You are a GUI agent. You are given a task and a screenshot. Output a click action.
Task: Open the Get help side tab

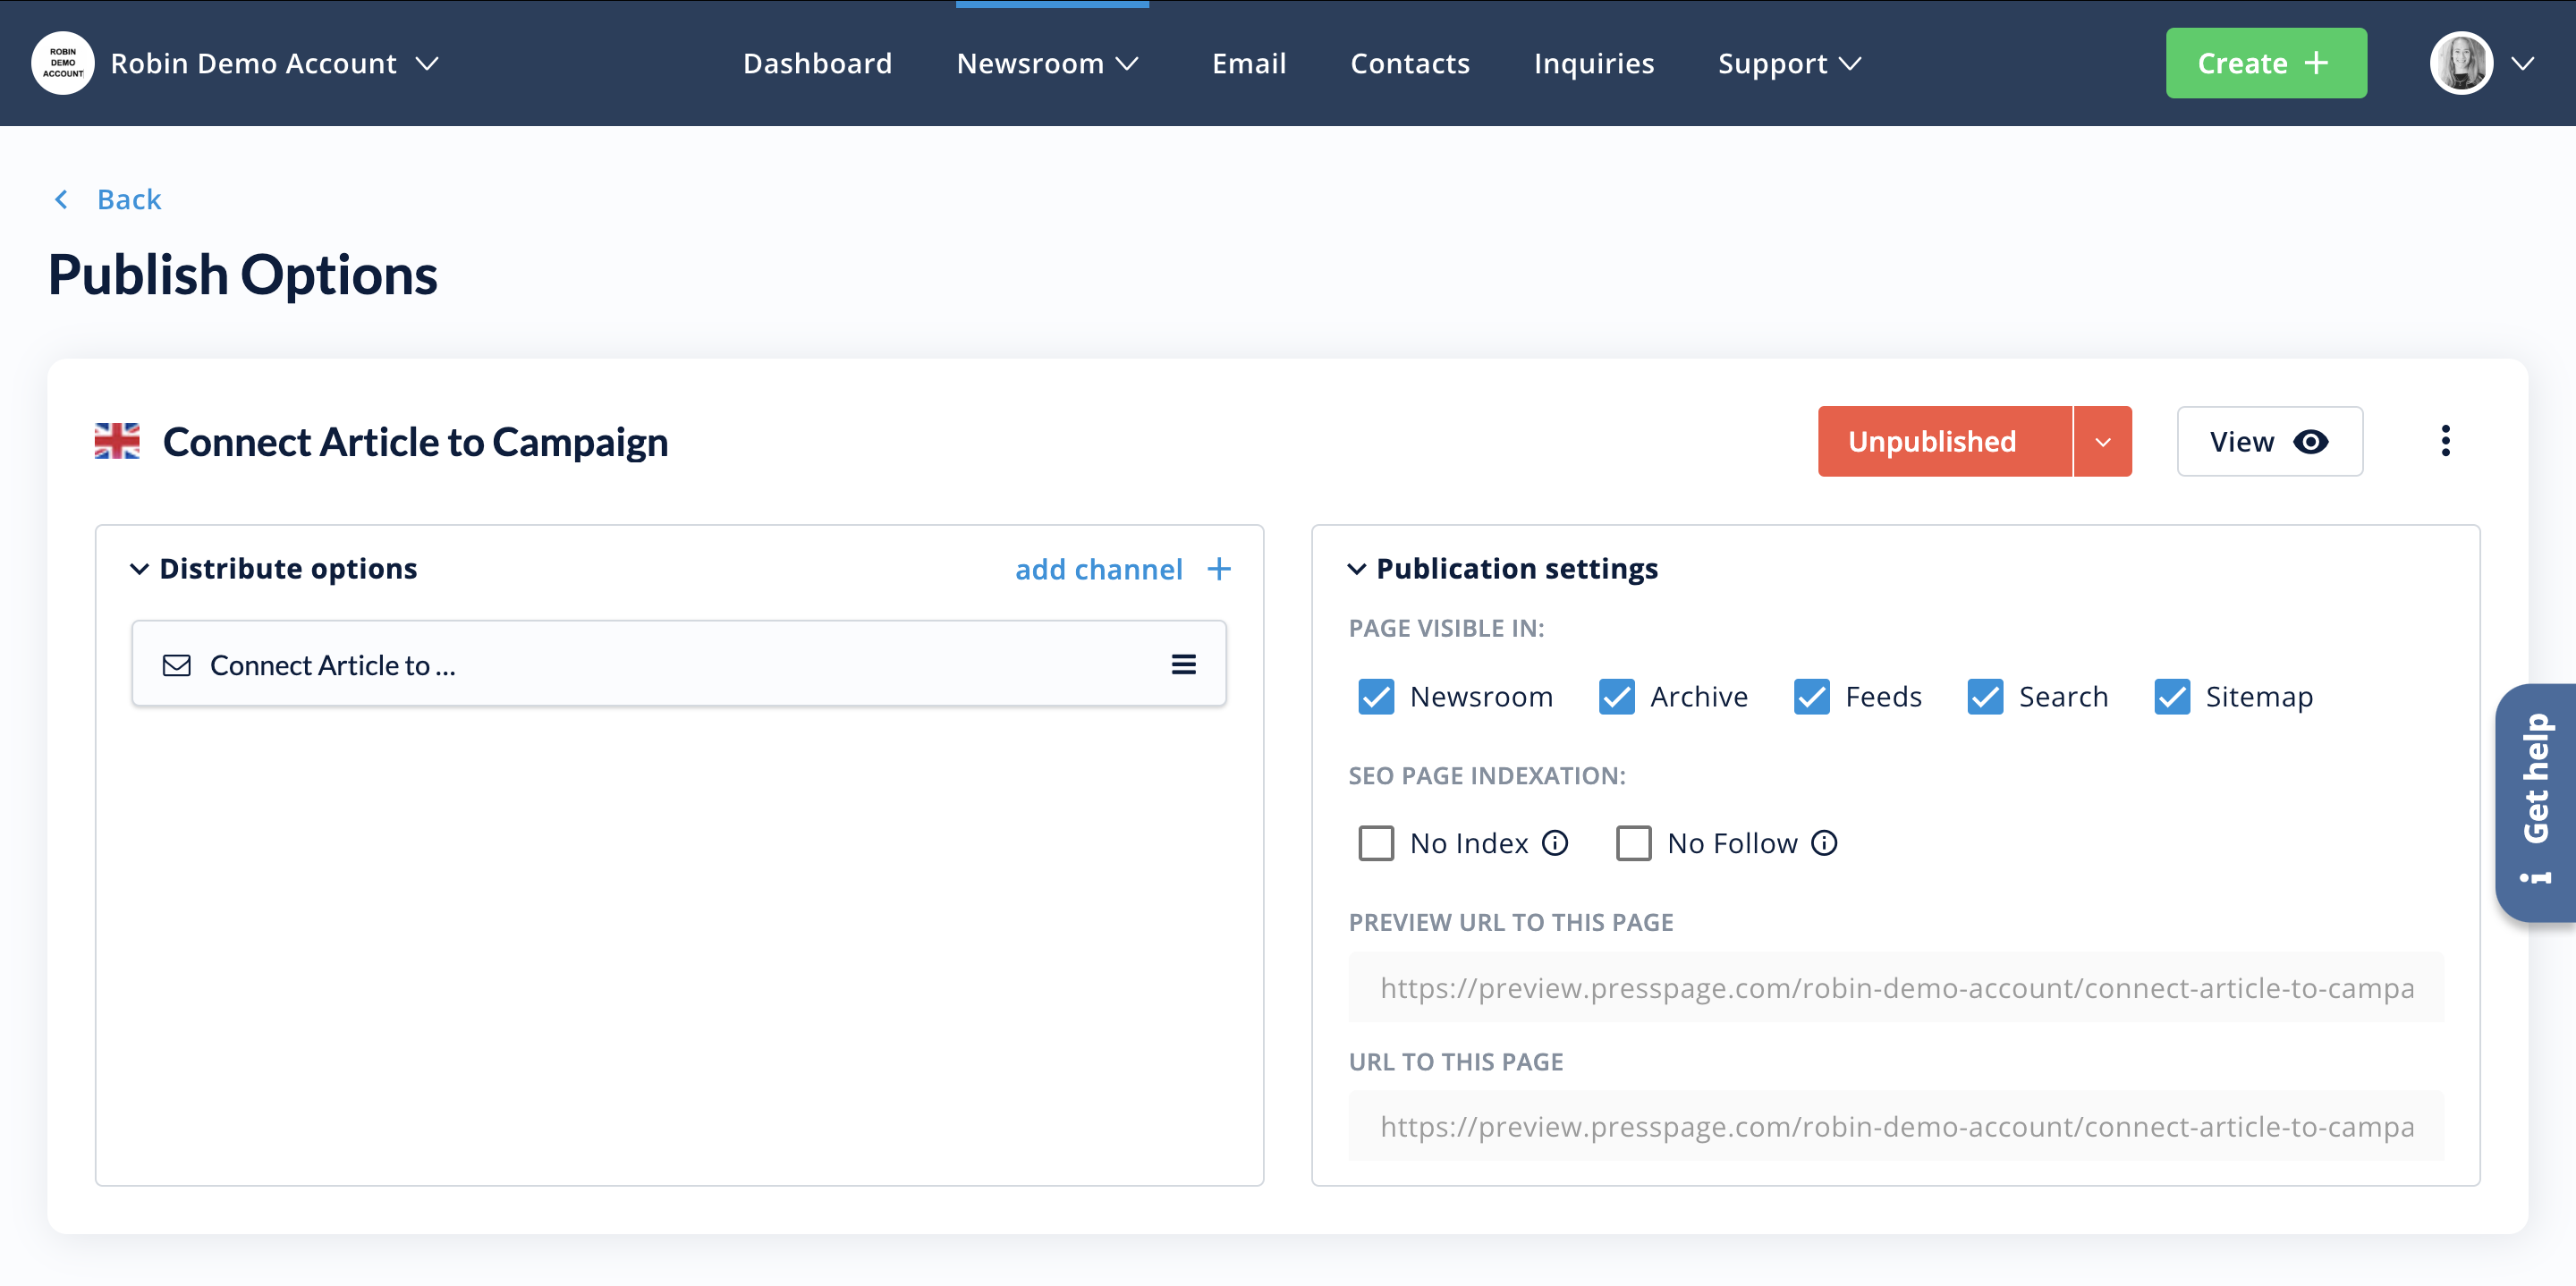click(x=2535, y=802)
